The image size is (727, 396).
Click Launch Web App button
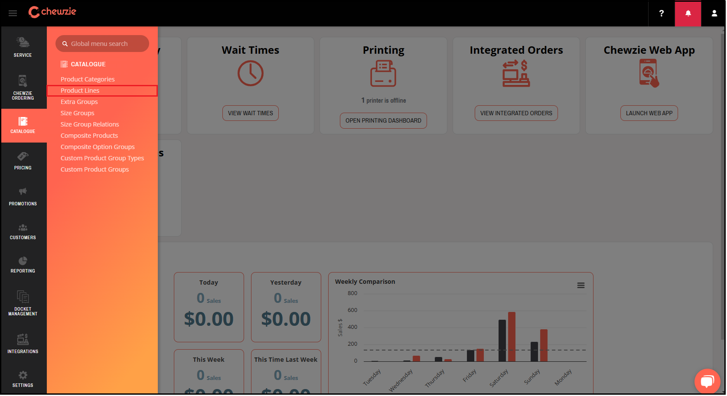click(649, 113)
